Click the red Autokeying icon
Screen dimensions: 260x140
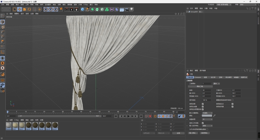(x=150, y=116)
